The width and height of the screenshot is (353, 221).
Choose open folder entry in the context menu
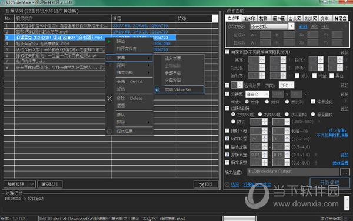click(x=129, y=49)
